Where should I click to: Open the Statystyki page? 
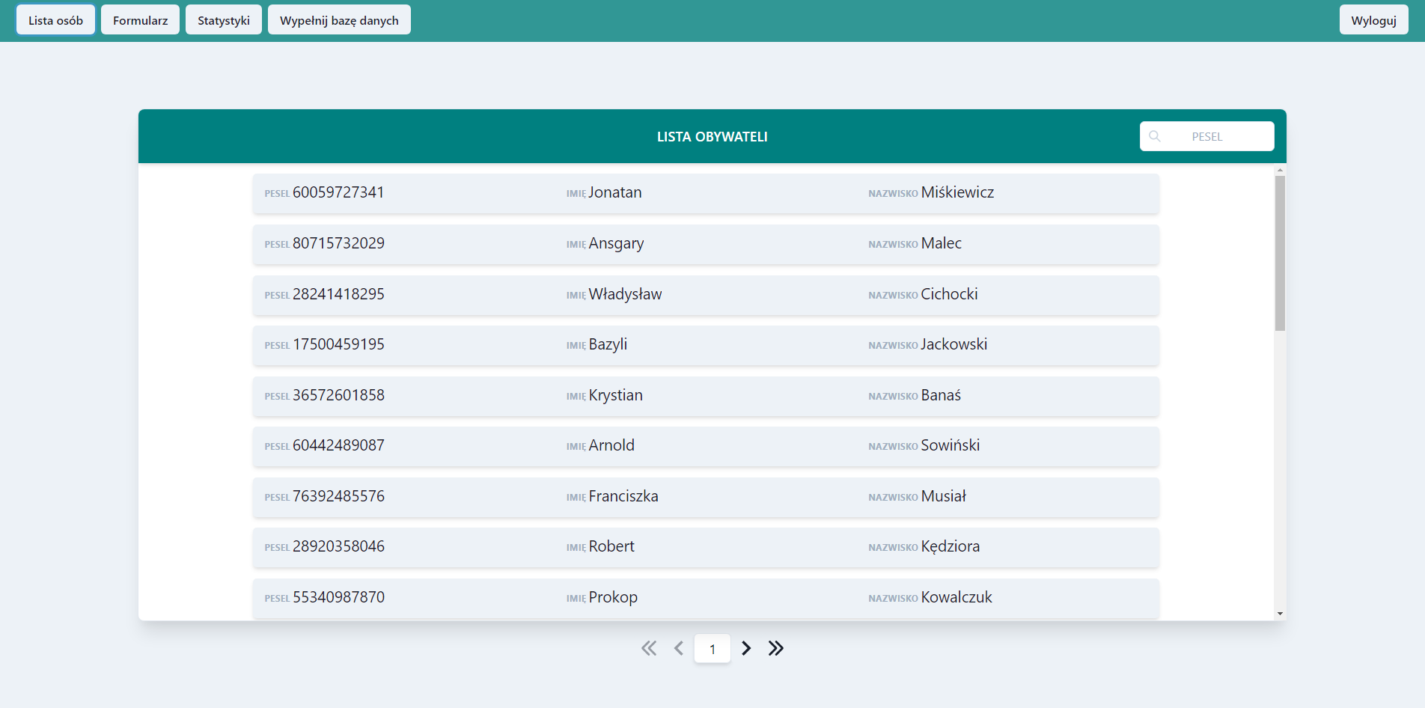tap(223, 19)
